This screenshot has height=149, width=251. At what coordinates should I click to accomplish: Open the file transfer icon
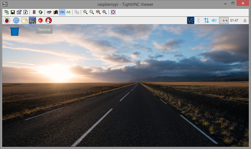[77, 12]
